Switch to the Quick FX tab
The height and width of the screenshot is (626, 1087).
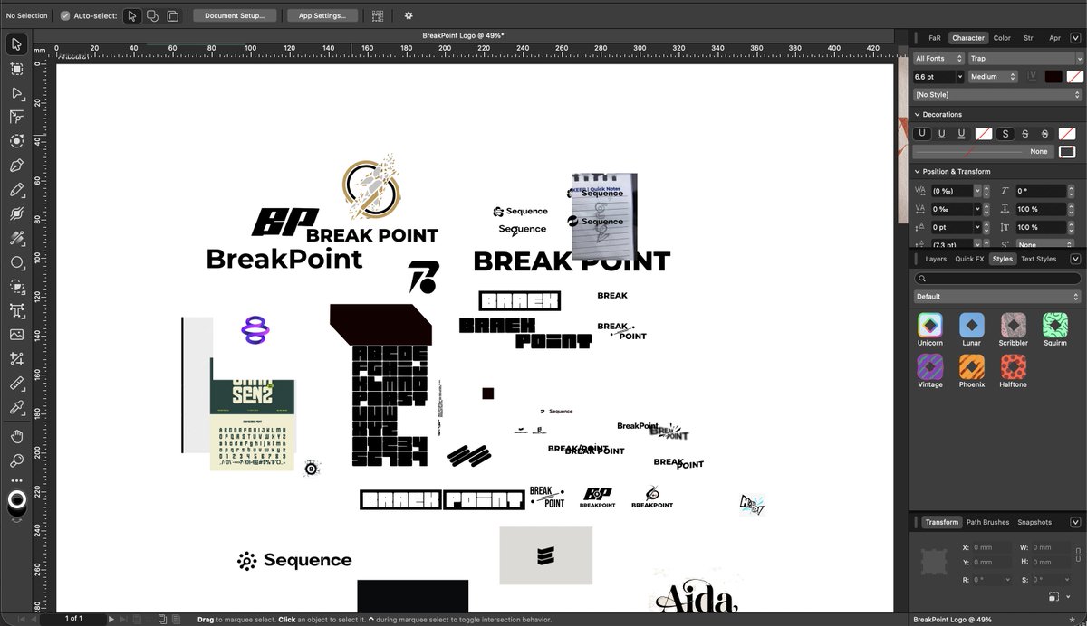[x=969, y=259]
